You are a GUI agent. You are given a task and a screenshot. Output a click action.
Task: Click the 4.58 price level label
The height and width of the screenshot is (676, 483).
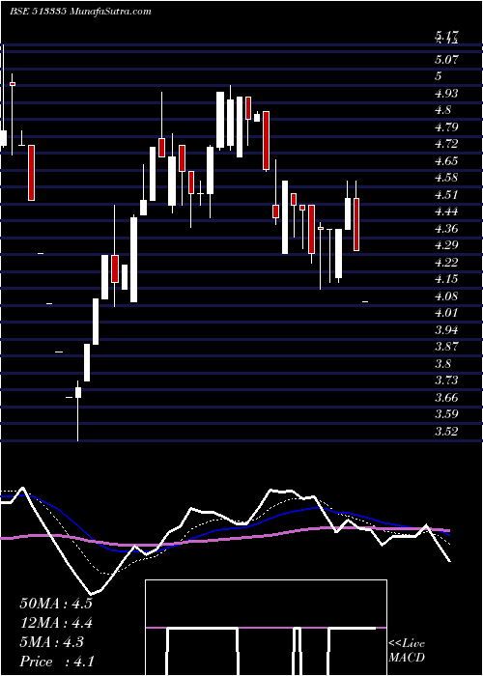tap(446, 178)
